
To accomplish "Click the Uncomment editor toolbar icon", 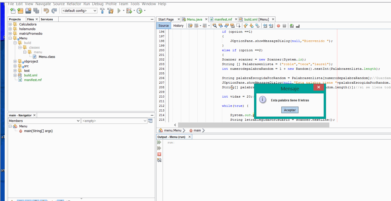I will 298,26.
